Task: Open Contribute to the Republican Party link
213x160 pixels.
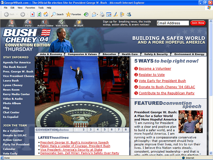Action: coord(166,93)
